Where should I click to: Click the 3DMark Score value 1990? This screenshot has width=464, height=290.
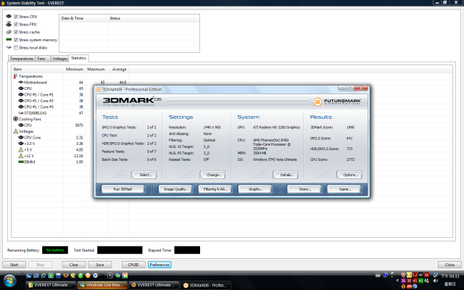350,128
